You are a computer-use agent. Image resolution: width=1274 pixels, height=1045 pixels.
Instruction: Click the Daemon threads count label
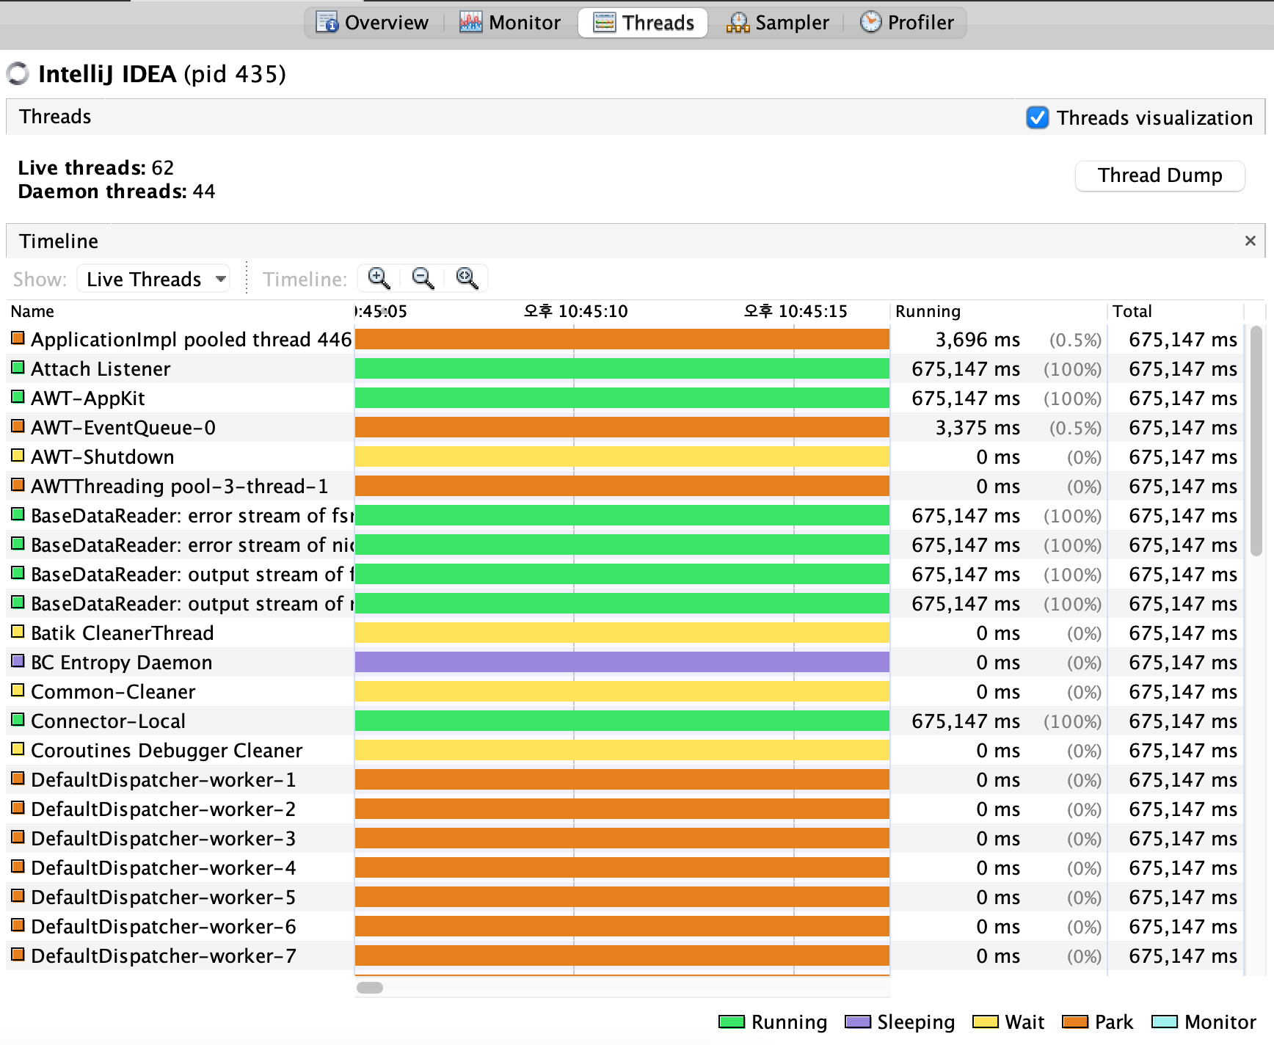[x=116, y=191]
